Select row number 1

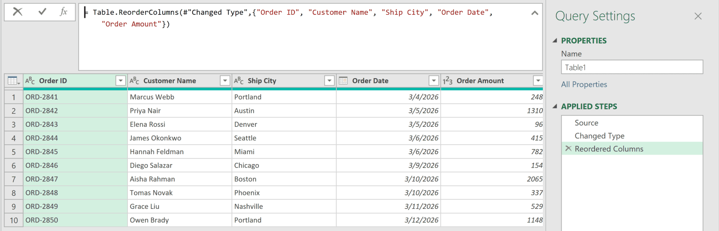pyautogui.click(x=14, y=97)
